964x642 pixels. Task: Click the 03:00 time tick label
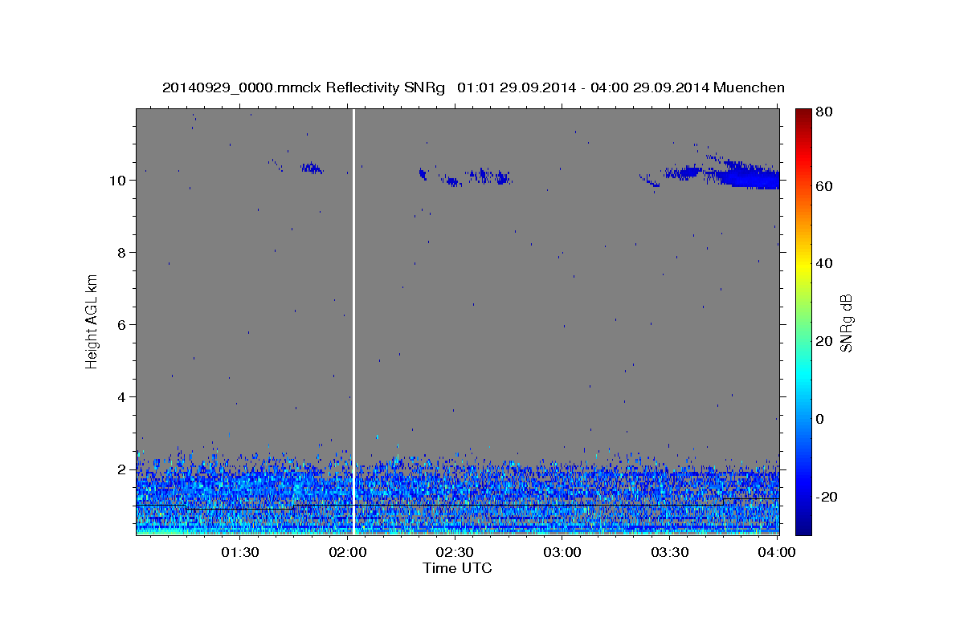[562, 552]
